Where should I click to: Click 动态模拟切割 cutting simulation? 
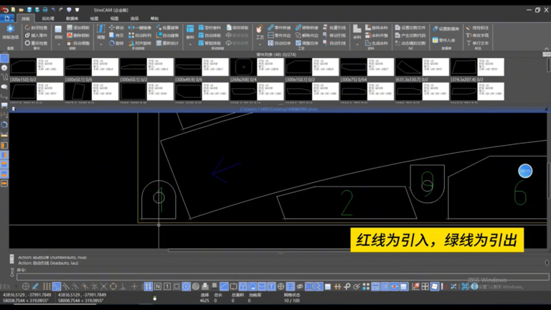point(410,43)
